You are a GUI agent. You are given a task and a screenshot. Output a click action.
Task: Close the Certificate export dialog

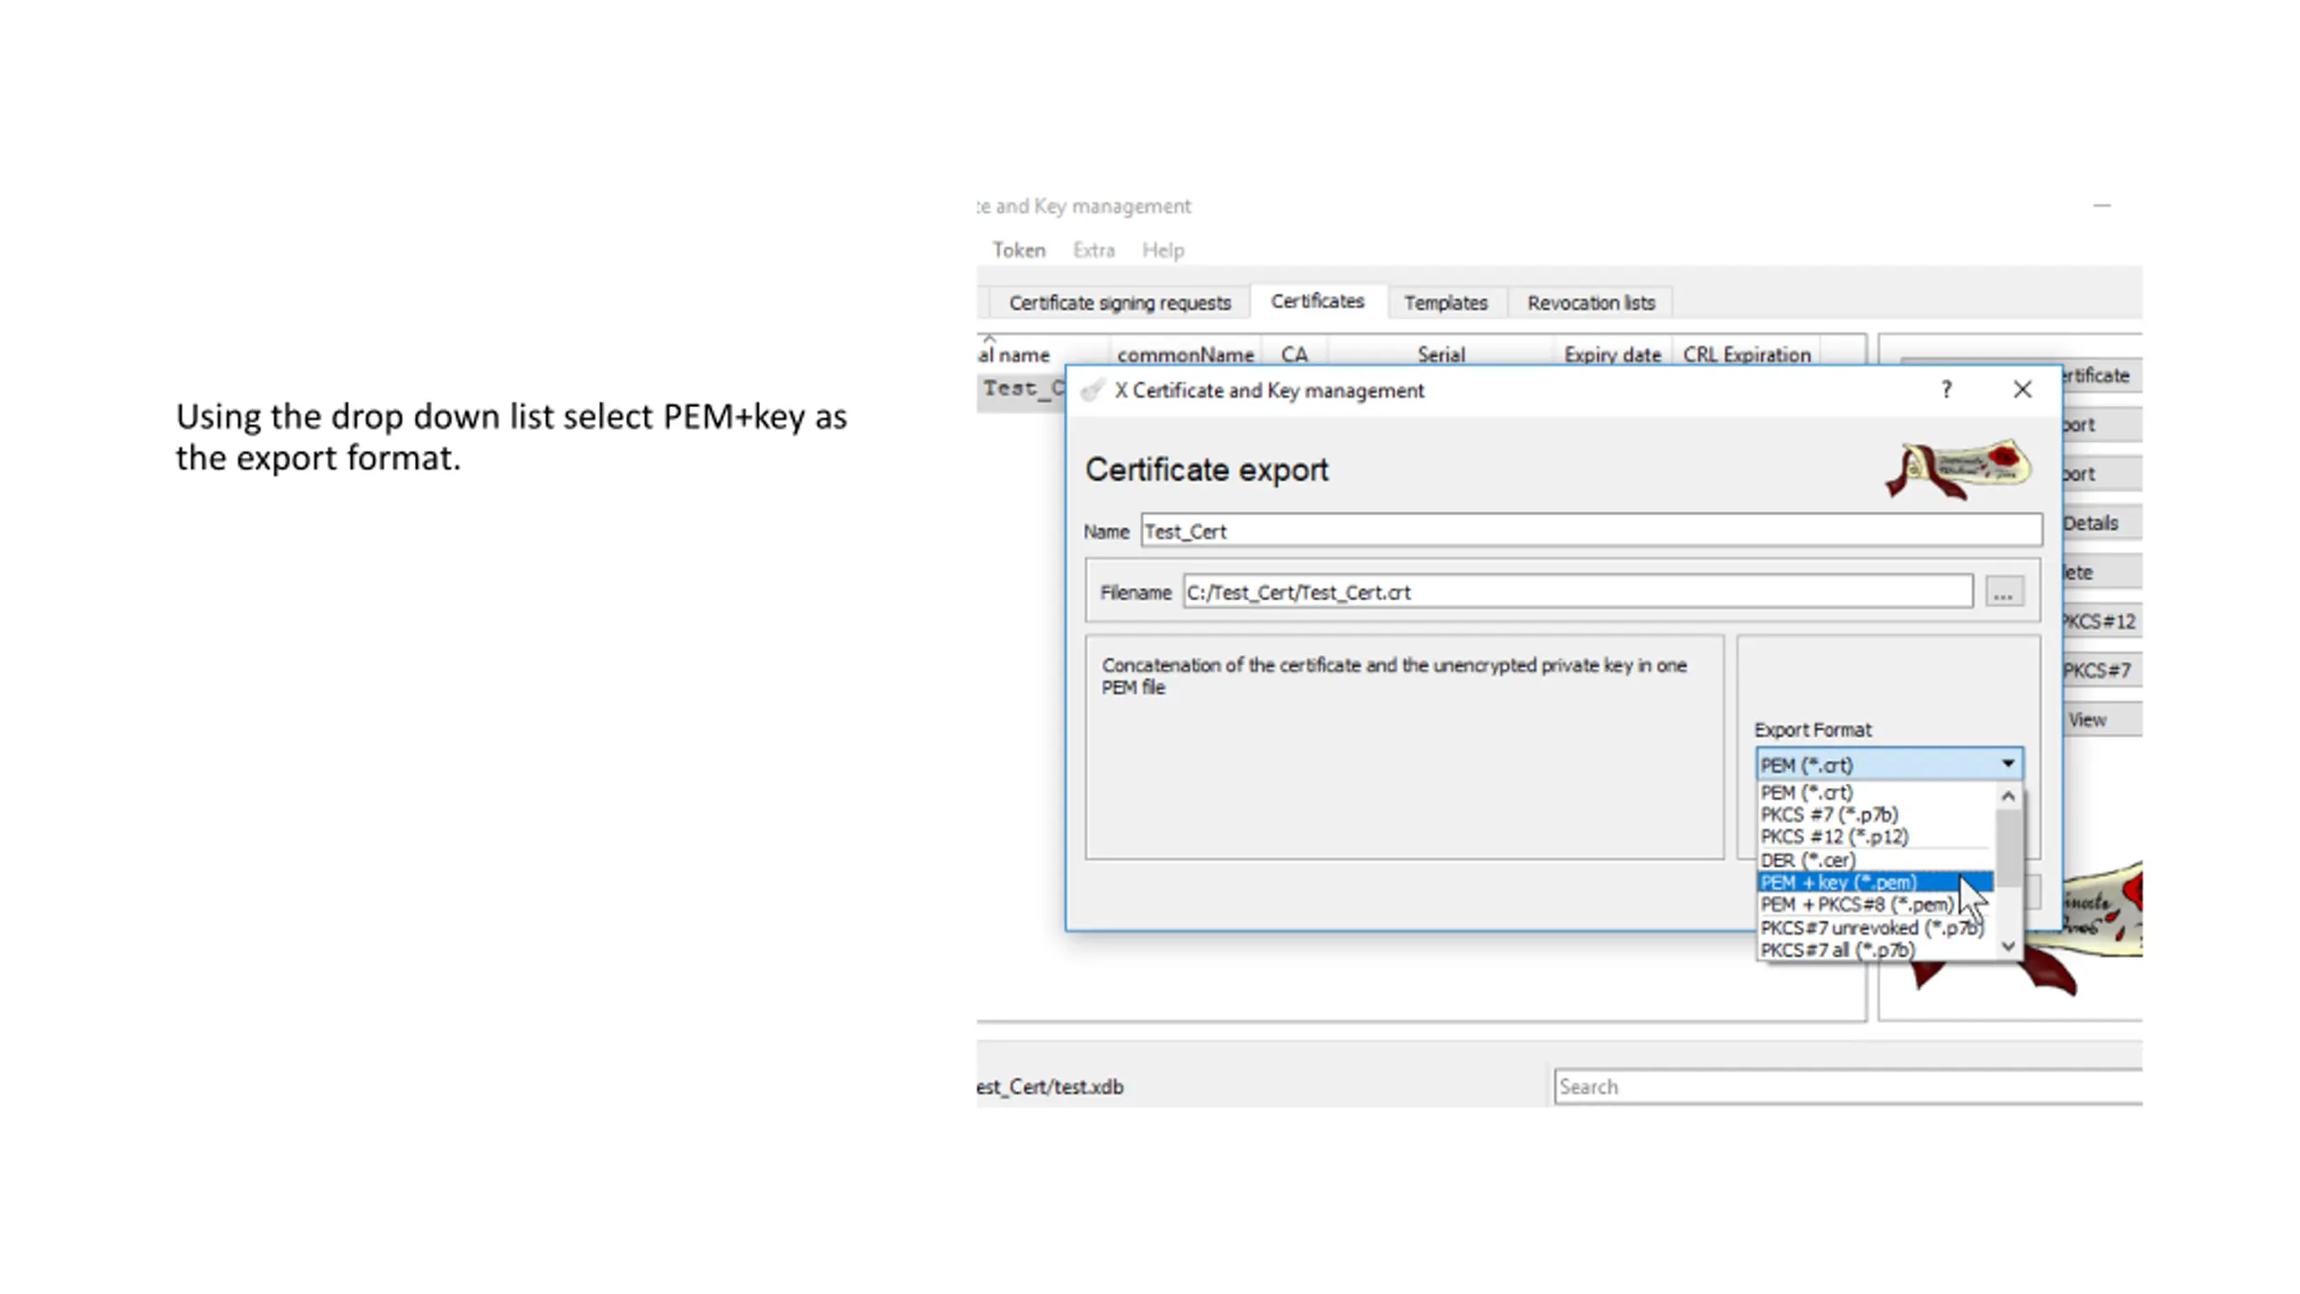point(2022,390)
